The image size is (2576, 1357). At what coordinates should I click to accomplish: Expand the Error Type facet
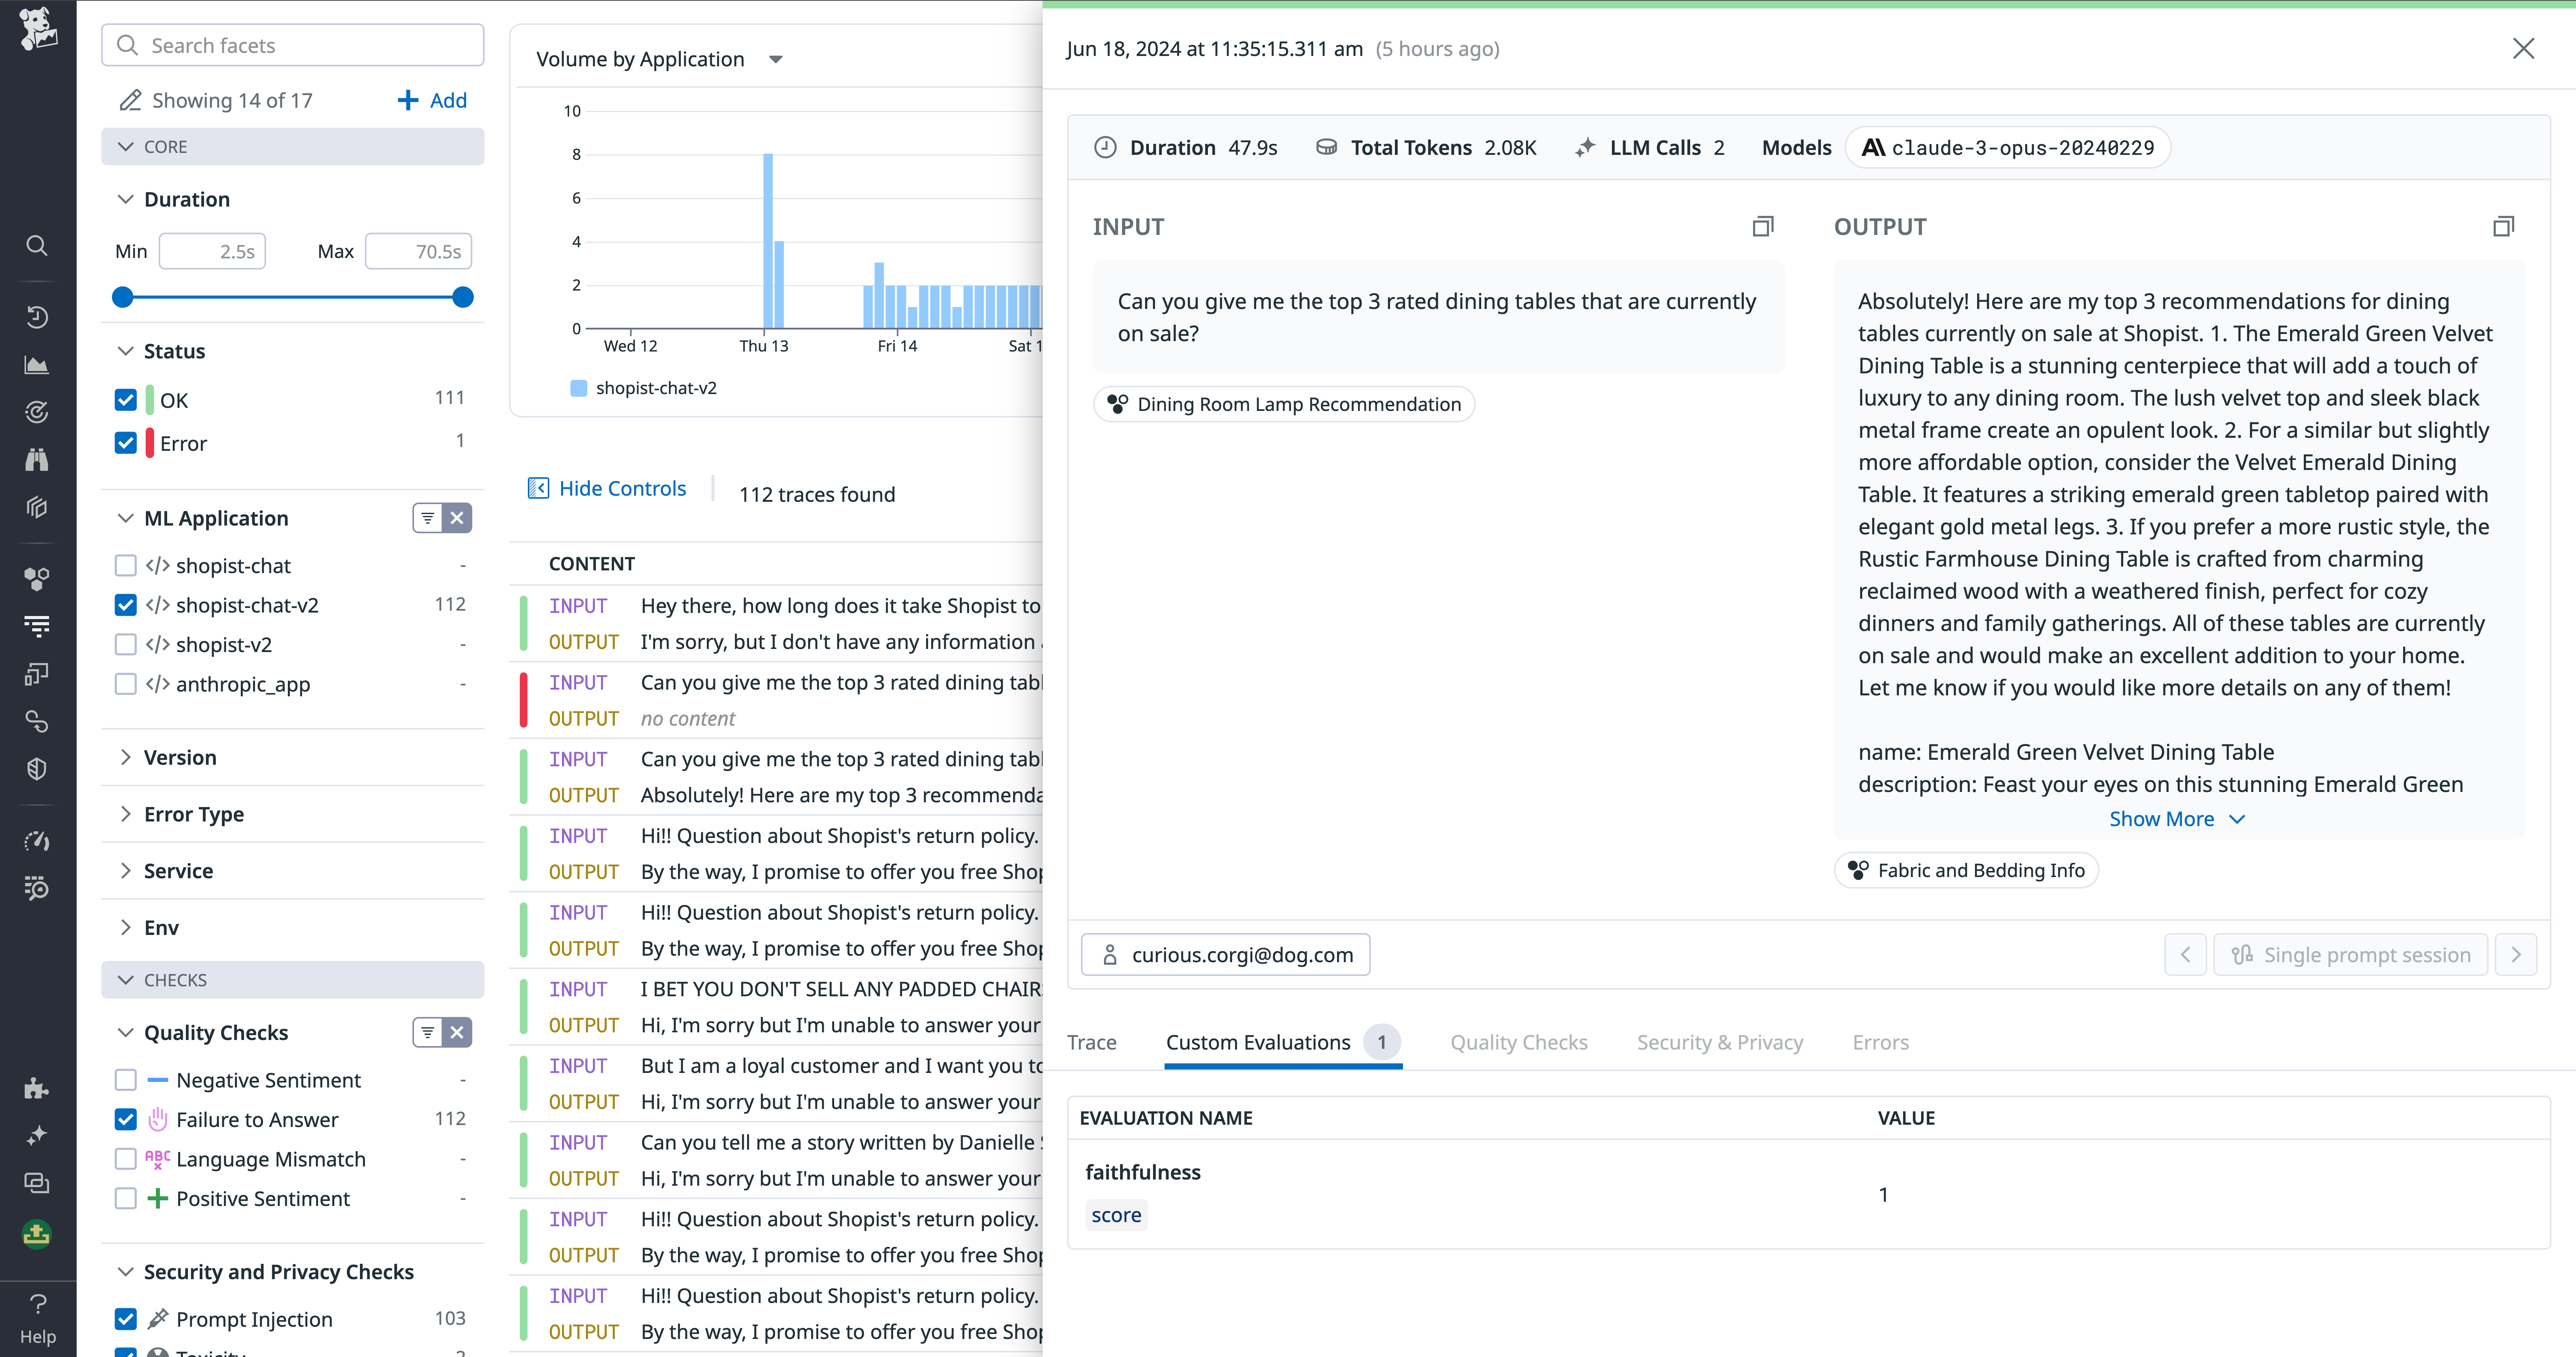126,813
